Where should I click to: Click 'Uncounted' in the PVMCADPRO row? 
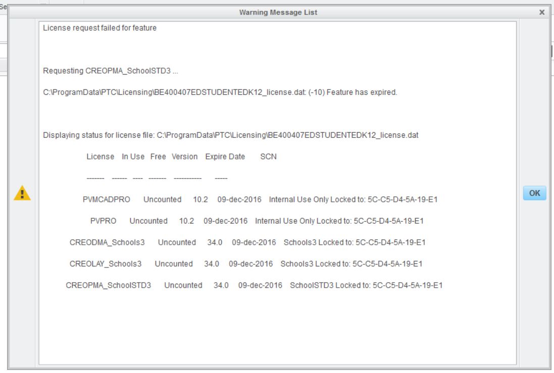[162, 199]
